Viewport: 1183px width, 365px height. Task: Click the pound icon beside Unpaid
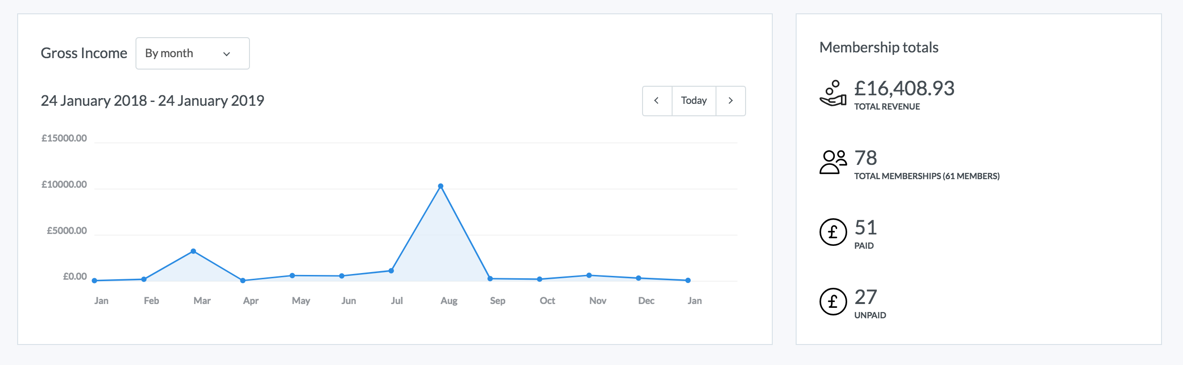(833, 302)
